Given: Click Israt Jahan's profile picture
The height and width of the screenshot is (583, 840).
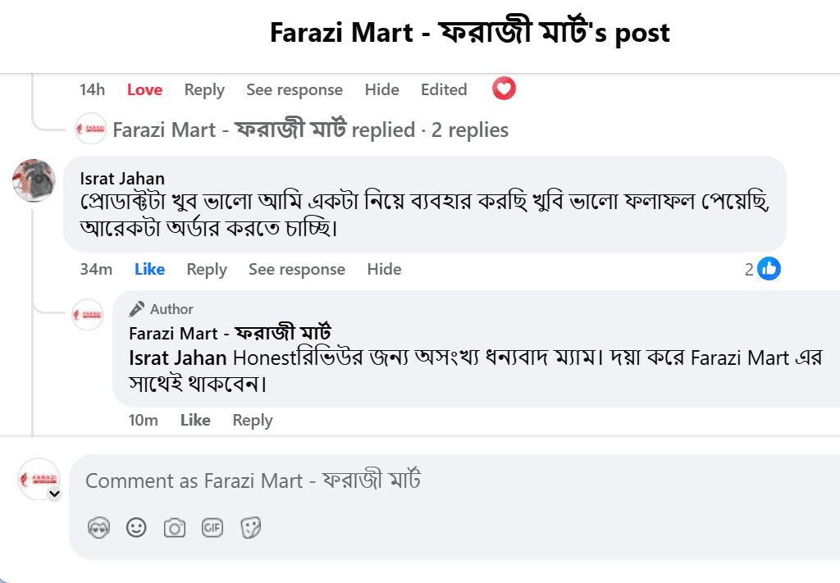Looking at the screenshot, I should coord(34,180).
